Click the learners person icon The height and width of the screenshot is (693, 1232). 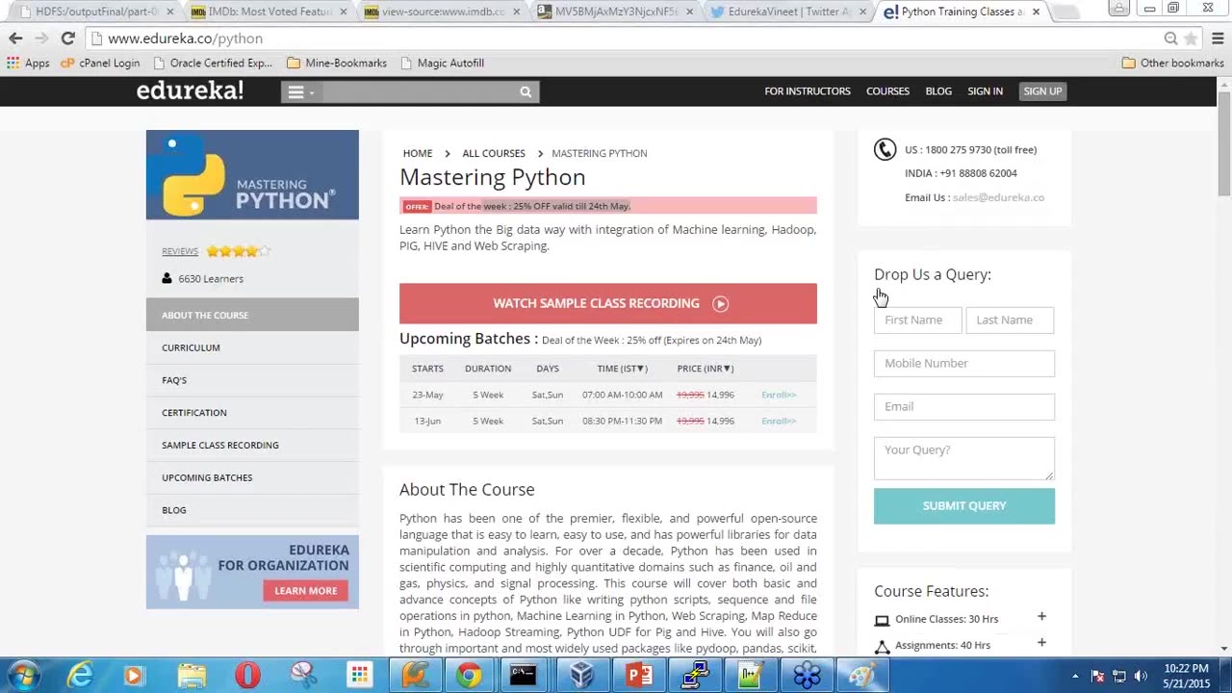coord(167,278)
